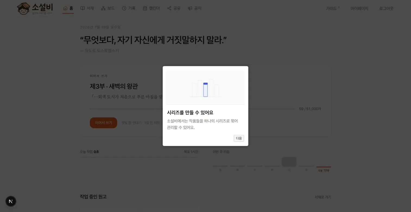Click the 제3부 · 새벽의 왕관 title
Screen dimensions: 411x212
click(x=114, y=86)
